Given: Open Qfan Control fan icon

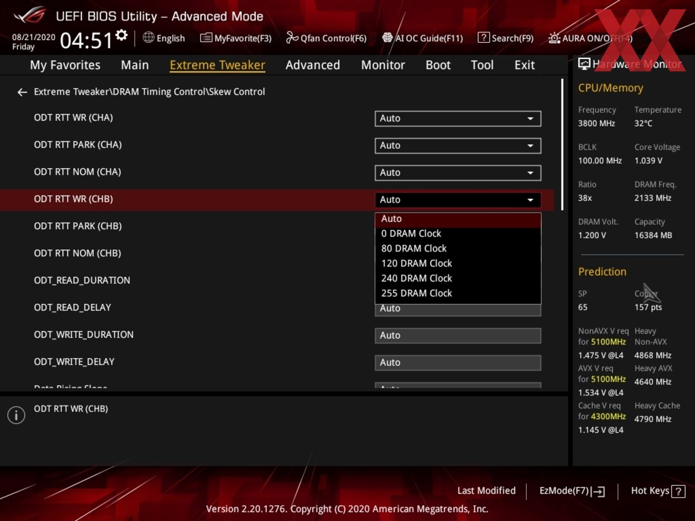Looking at the screenshot, I should pyautogui.click(x=292, y=37).
